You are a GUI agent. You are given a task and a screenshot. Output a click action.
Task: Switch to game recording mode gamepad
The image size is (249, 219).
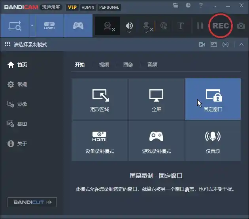coord(78,26)
